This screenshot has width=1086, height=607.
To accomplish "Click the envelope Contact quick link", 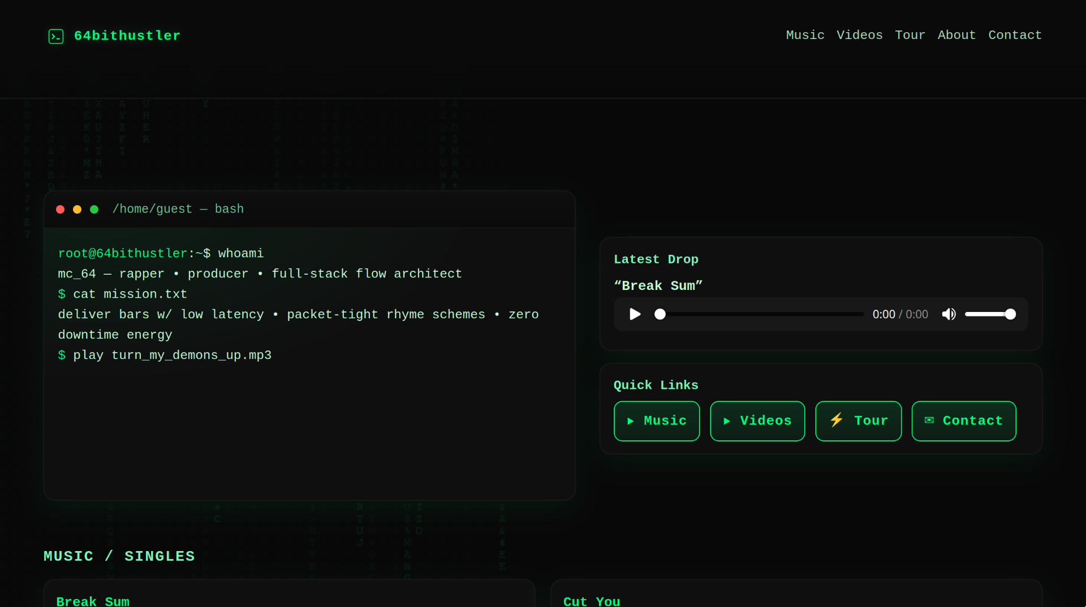I will [x=963, y=421].
